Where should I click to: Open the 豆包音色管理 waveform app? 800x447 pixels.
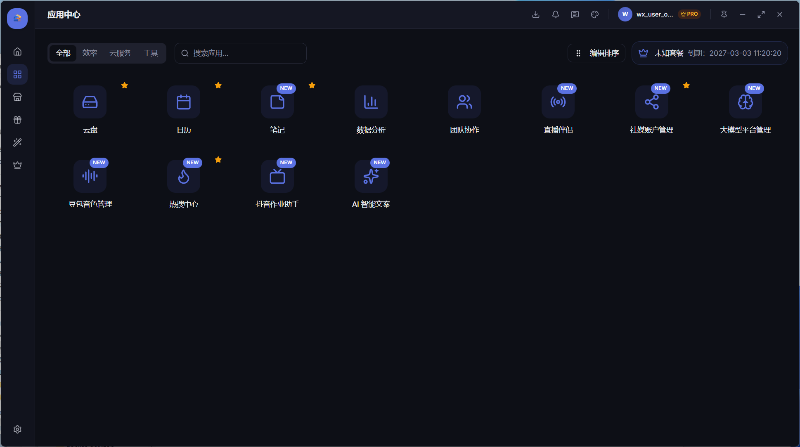(90, 176)
